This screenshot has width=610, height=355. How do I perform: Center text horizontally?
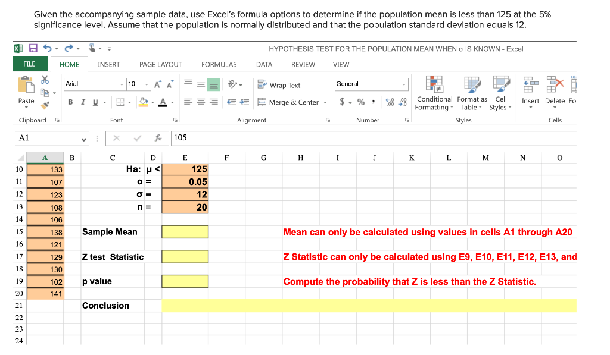(x=201, y=102)
